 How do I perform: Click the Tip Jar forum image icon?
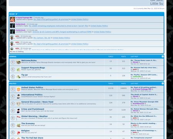(x=18, y=77)
